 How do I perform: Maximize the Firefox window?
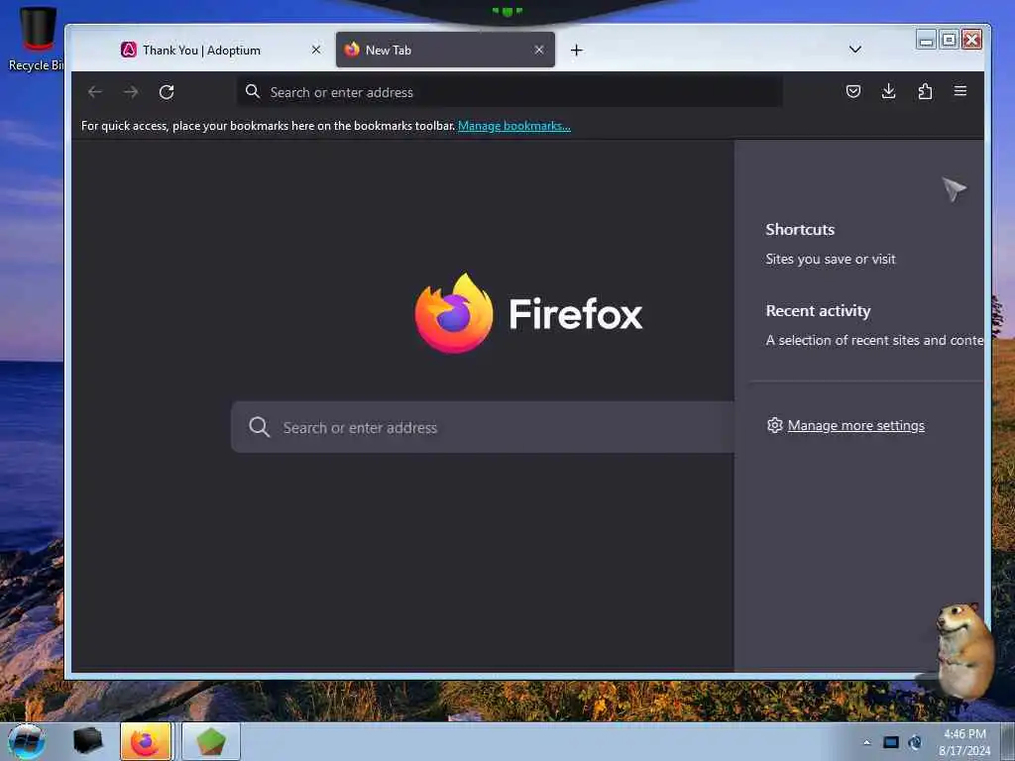[x=949, y=40]
